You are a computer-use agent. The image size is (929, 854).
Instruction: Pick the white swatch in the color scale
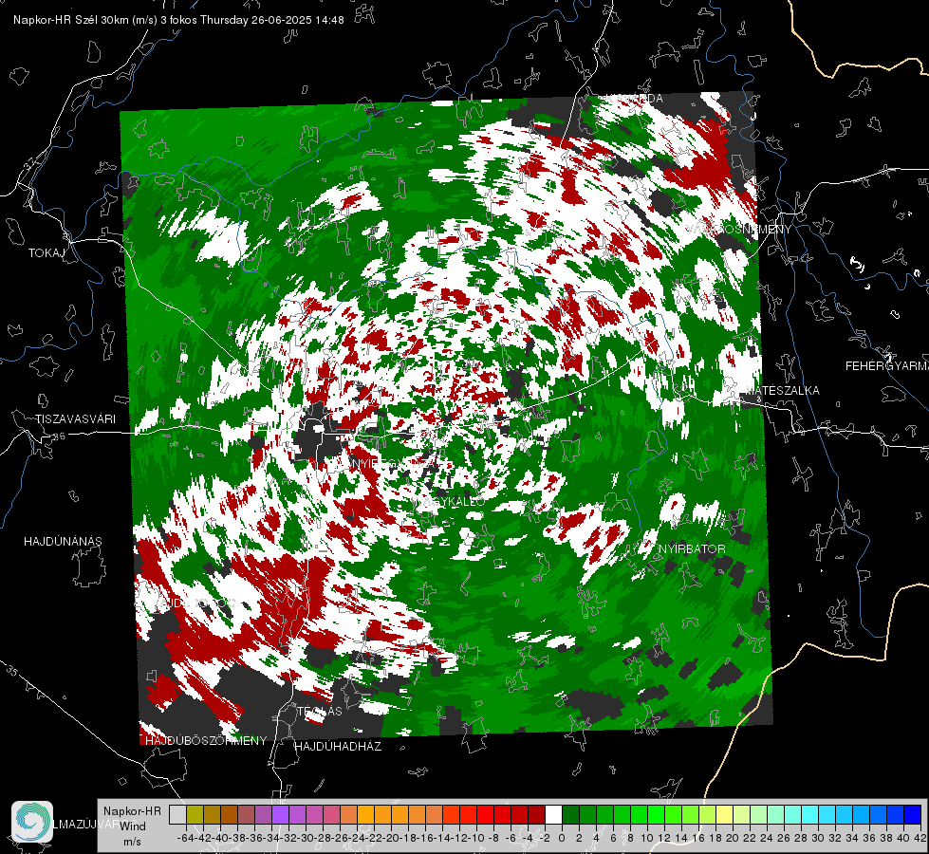click(x=553, y=814)
